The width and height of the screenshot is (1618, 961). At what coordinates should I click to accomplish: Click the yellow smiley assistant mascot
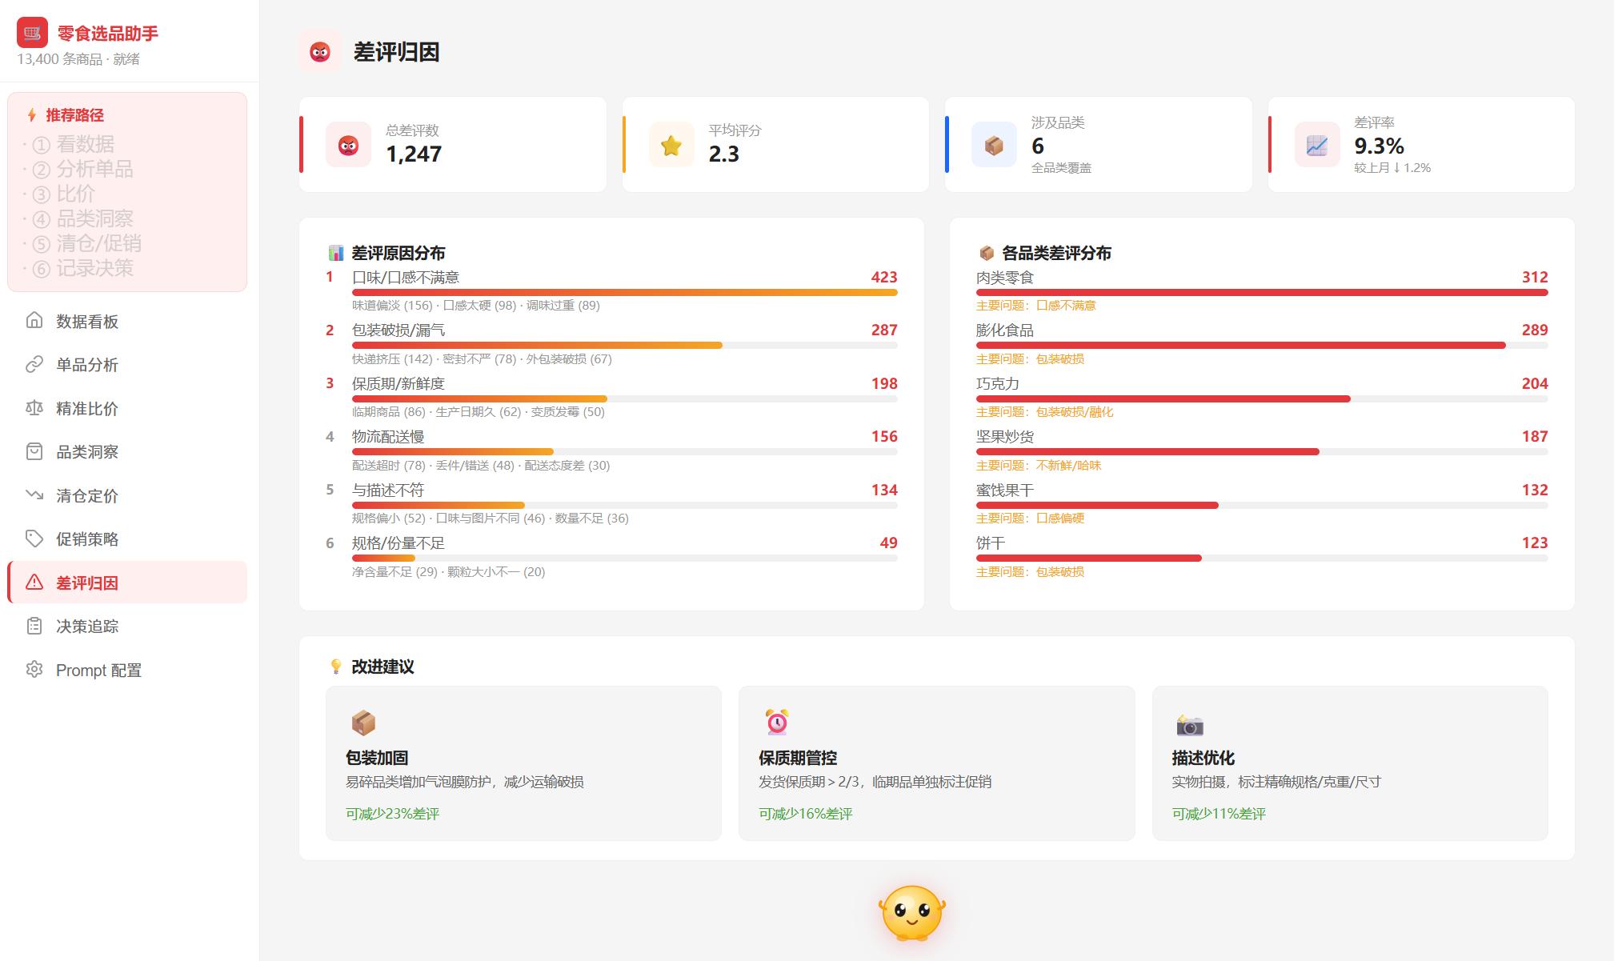(912, 913)
